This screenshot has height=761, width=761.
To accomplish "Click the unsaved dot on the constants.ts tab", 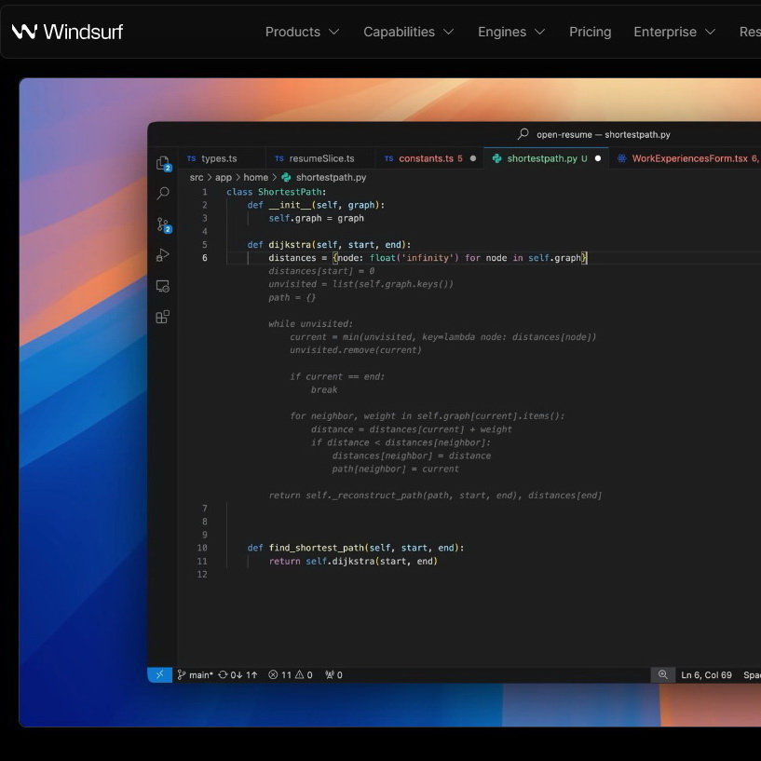I will click(x=472, y=158).
